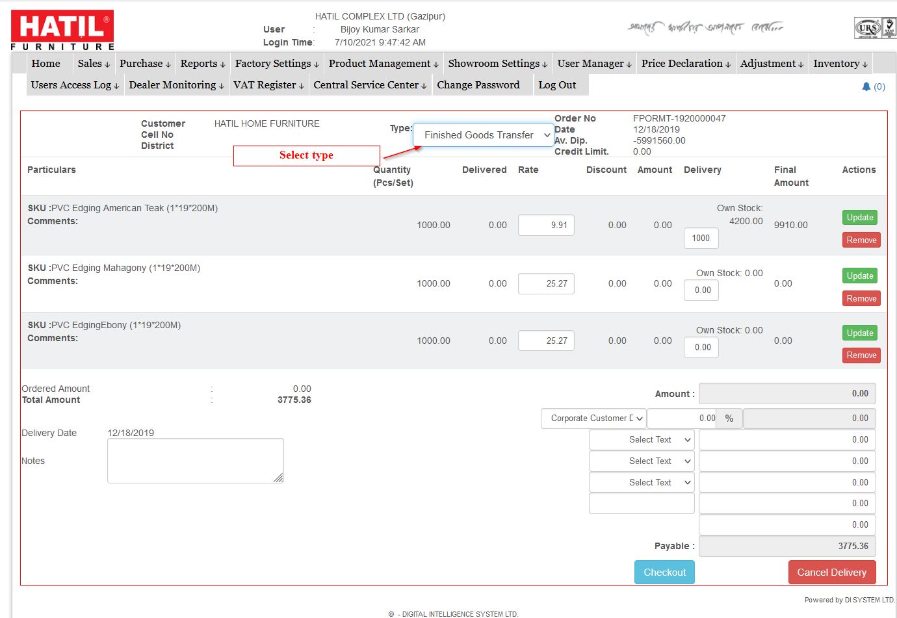The height and width of the screenshot is (618, 897).
Task: Remove the PVC EdgingEbony row
Action: click(x=861, y=355)
